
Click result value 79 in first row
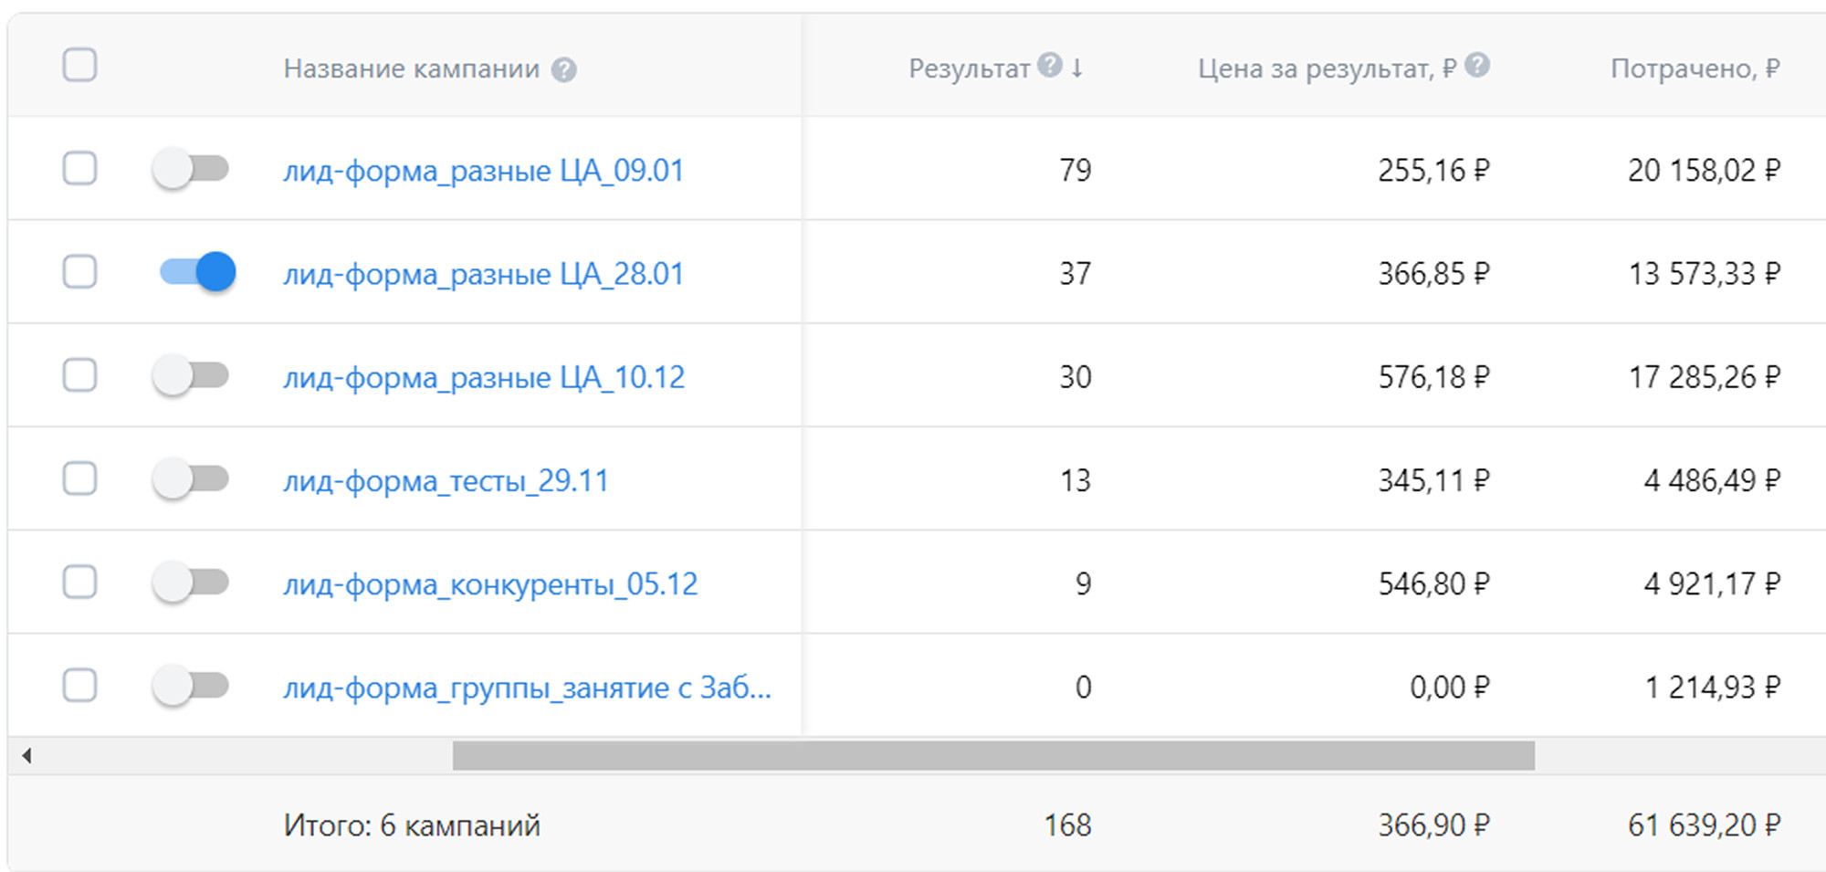point(1076,170)
